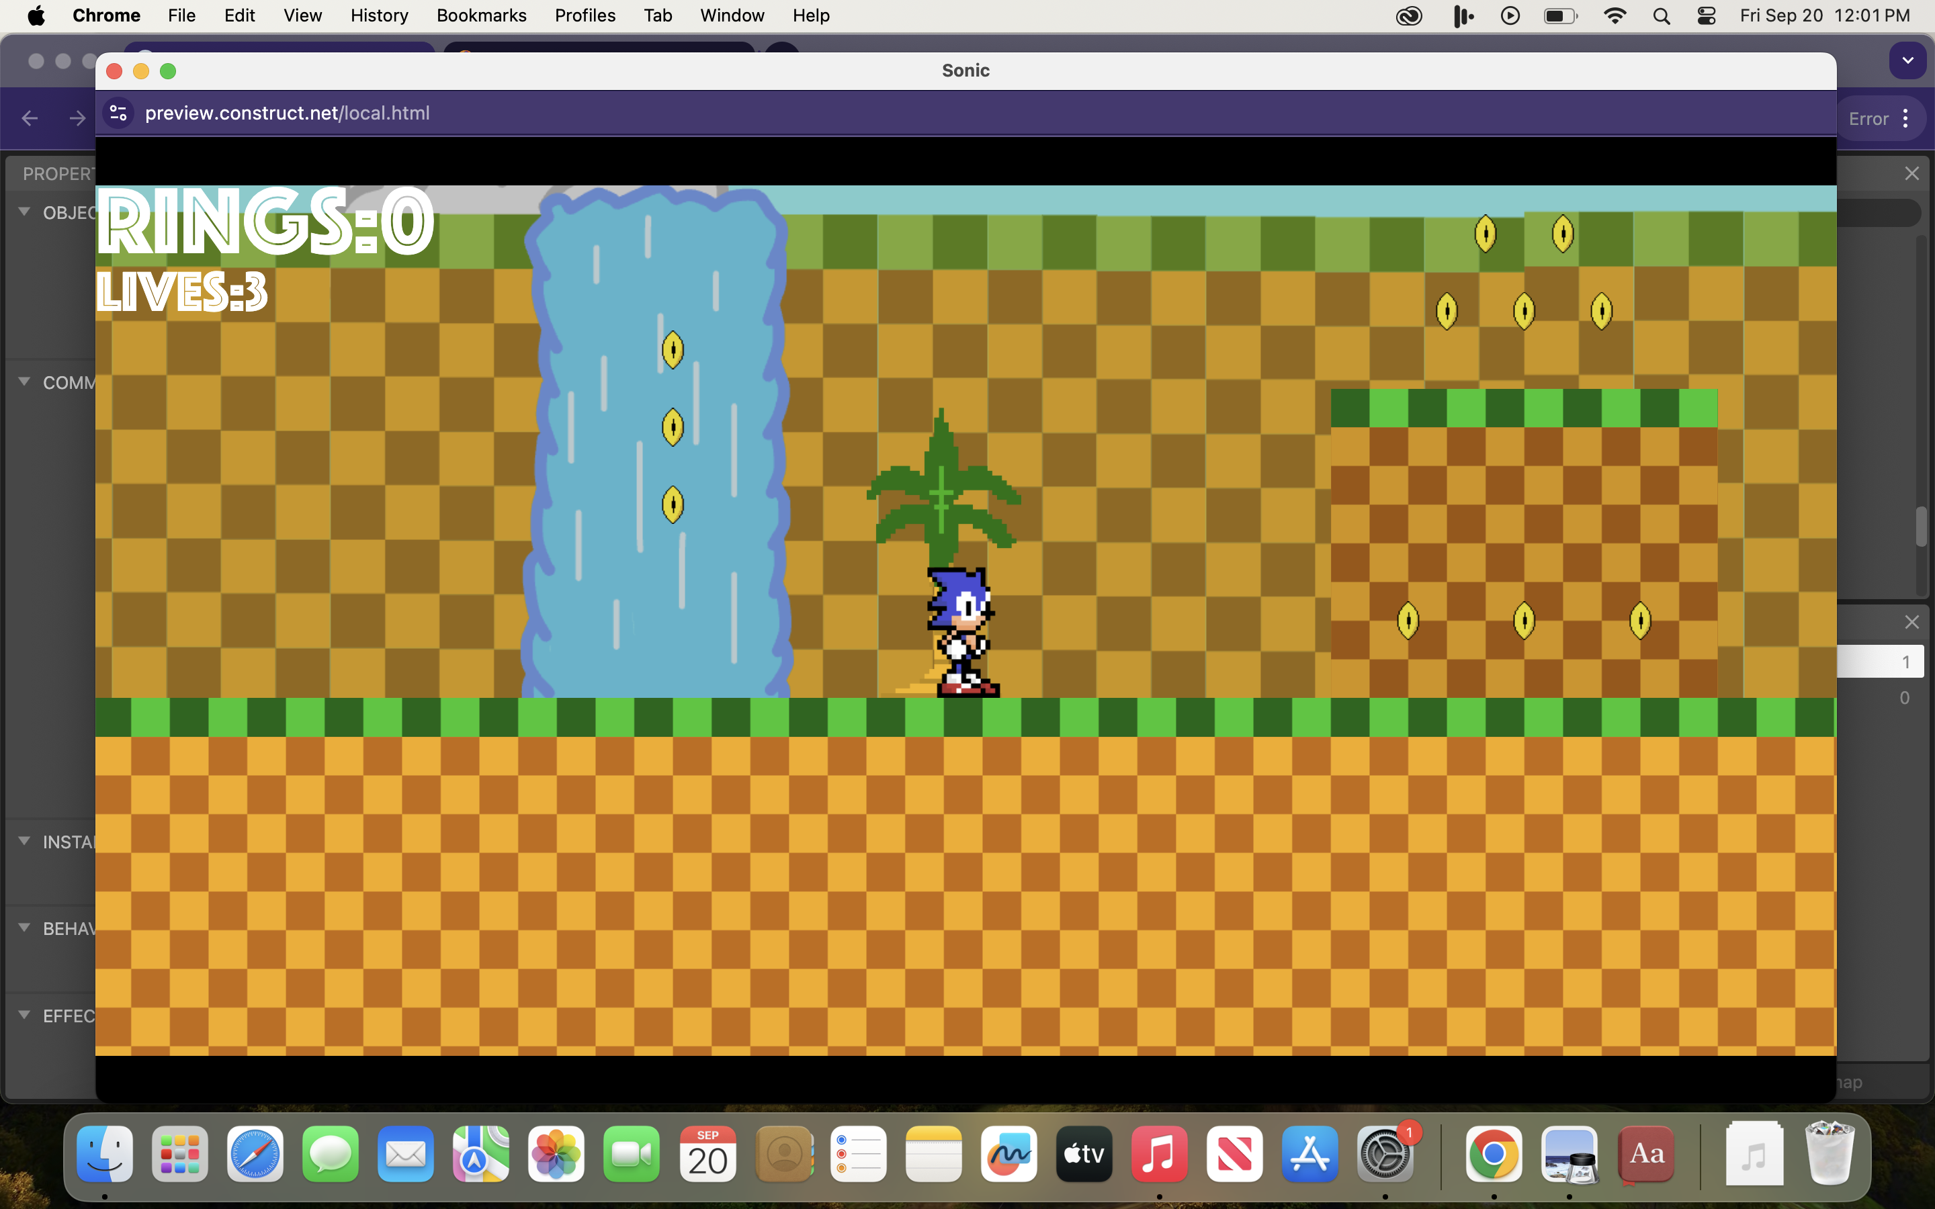Open the History menu

tap(379, 15)
